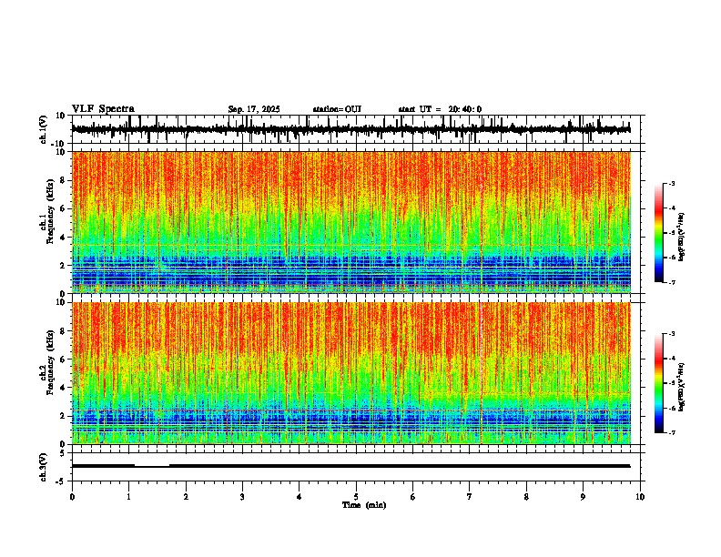Viewport: 721px width, 557px height.
Task: Click time axis tick label "3"
Action: click(242, 497)
